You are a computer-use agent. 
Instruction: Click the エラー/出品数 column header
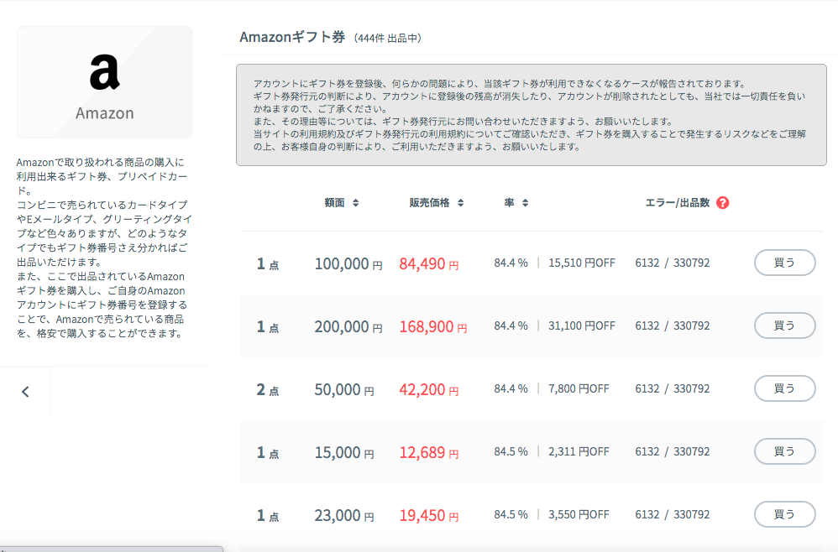pyautogui.click(x=677, y=203)
